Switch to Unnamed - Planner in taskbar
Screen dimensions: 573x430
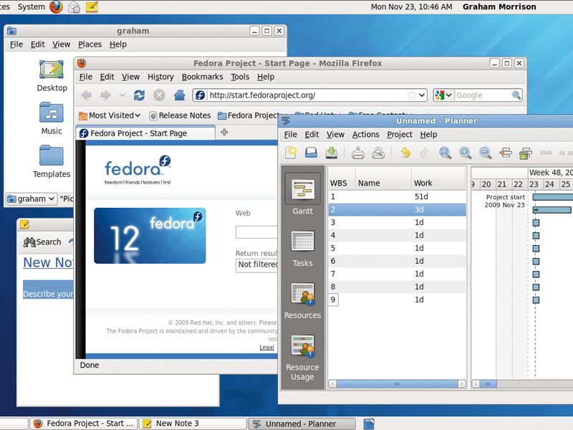[302, 424]
